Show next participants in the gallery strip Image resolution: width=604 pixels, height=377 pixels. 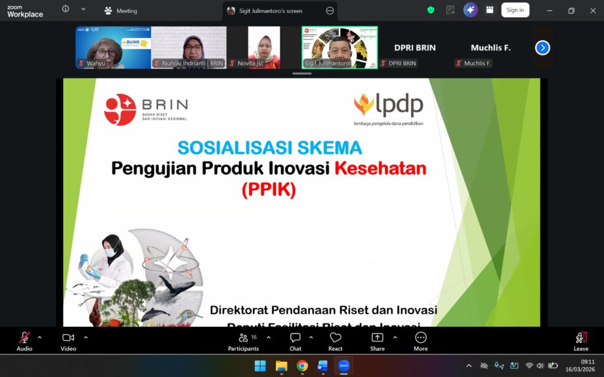(543, 48)
